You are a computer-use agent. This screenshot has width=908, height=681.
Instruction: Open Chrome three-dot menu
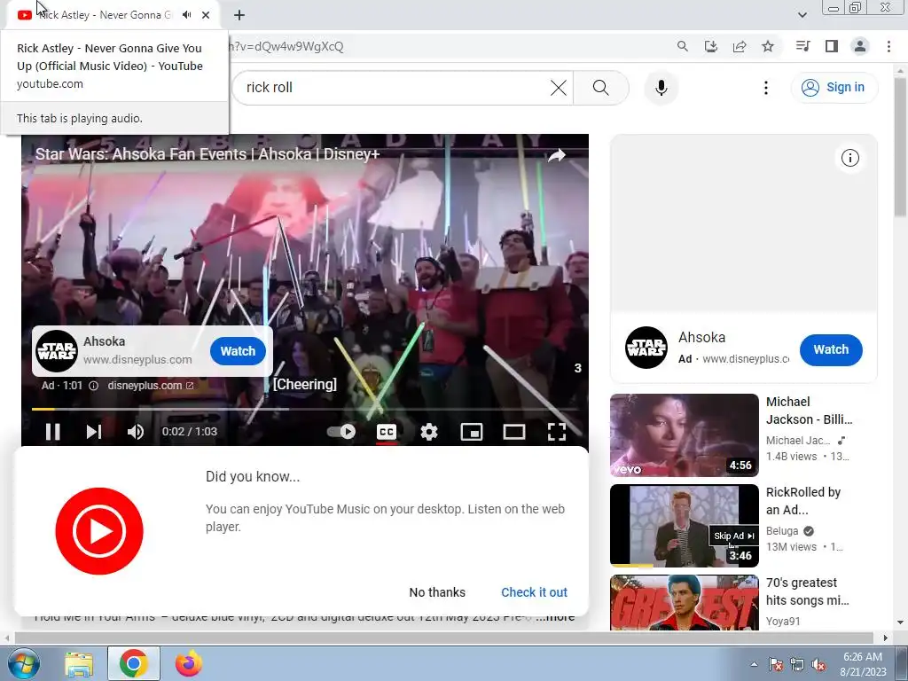tap(888, 46)
